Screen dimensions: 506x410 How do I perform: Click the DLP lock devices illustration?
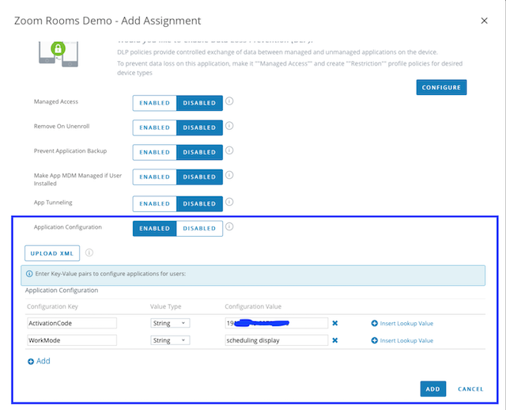click(x=59, y=55)
